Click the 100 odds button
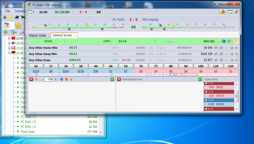The image size is (254, 144). 201,66
